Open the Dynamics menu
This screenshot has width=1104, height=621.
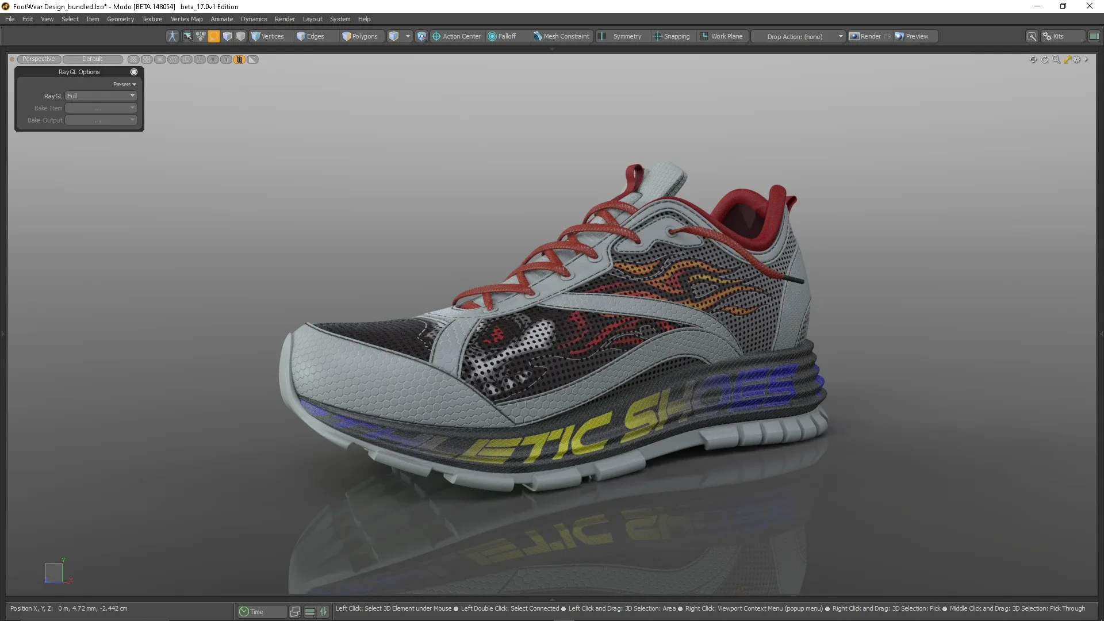pyautogui.click(x=254, y=19)
